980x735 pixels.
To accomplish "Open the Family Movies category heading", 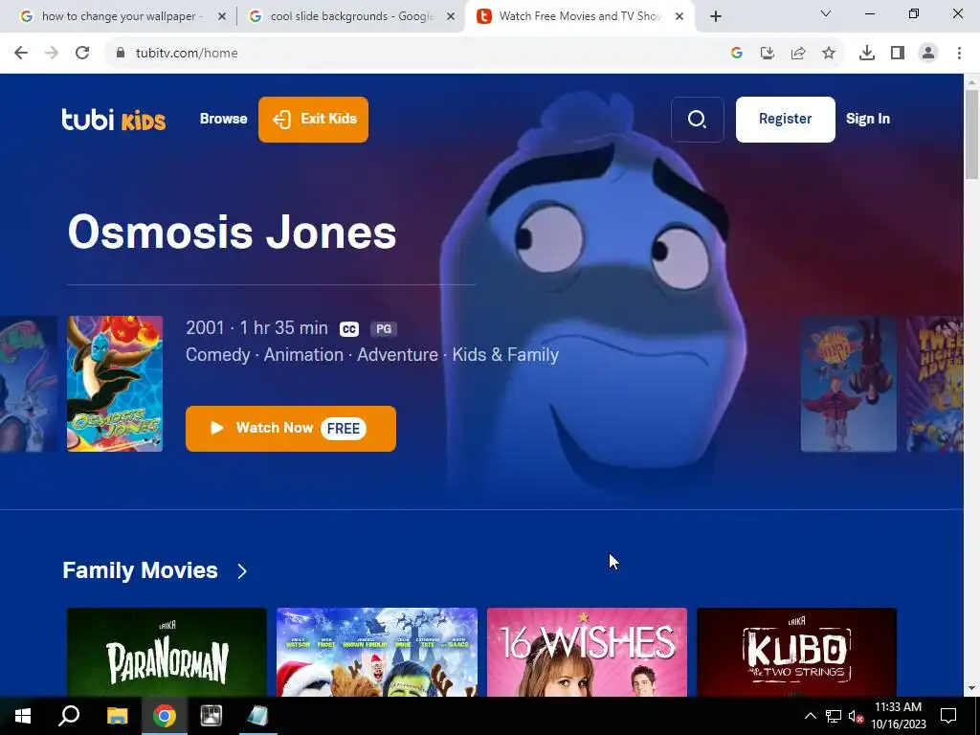I will pos(140,570).
